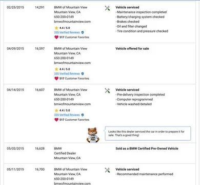Click the CARFOX mascot image
200x185 pixels.
[93, 135]
